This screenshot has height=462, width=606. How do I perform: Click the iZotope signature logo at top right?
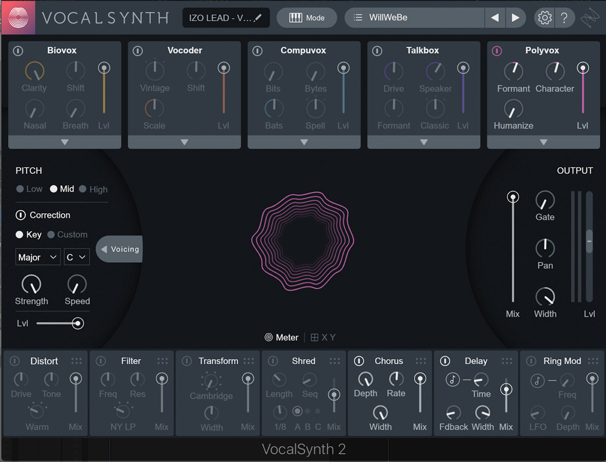[590, 18]
